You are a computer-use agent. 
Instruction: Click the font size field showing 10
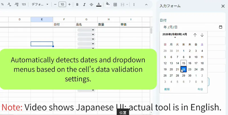62,5
